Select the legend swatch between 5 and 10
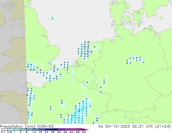Image resolution: width=172 pixels, height=133 pixels. [x=30, y=129]
